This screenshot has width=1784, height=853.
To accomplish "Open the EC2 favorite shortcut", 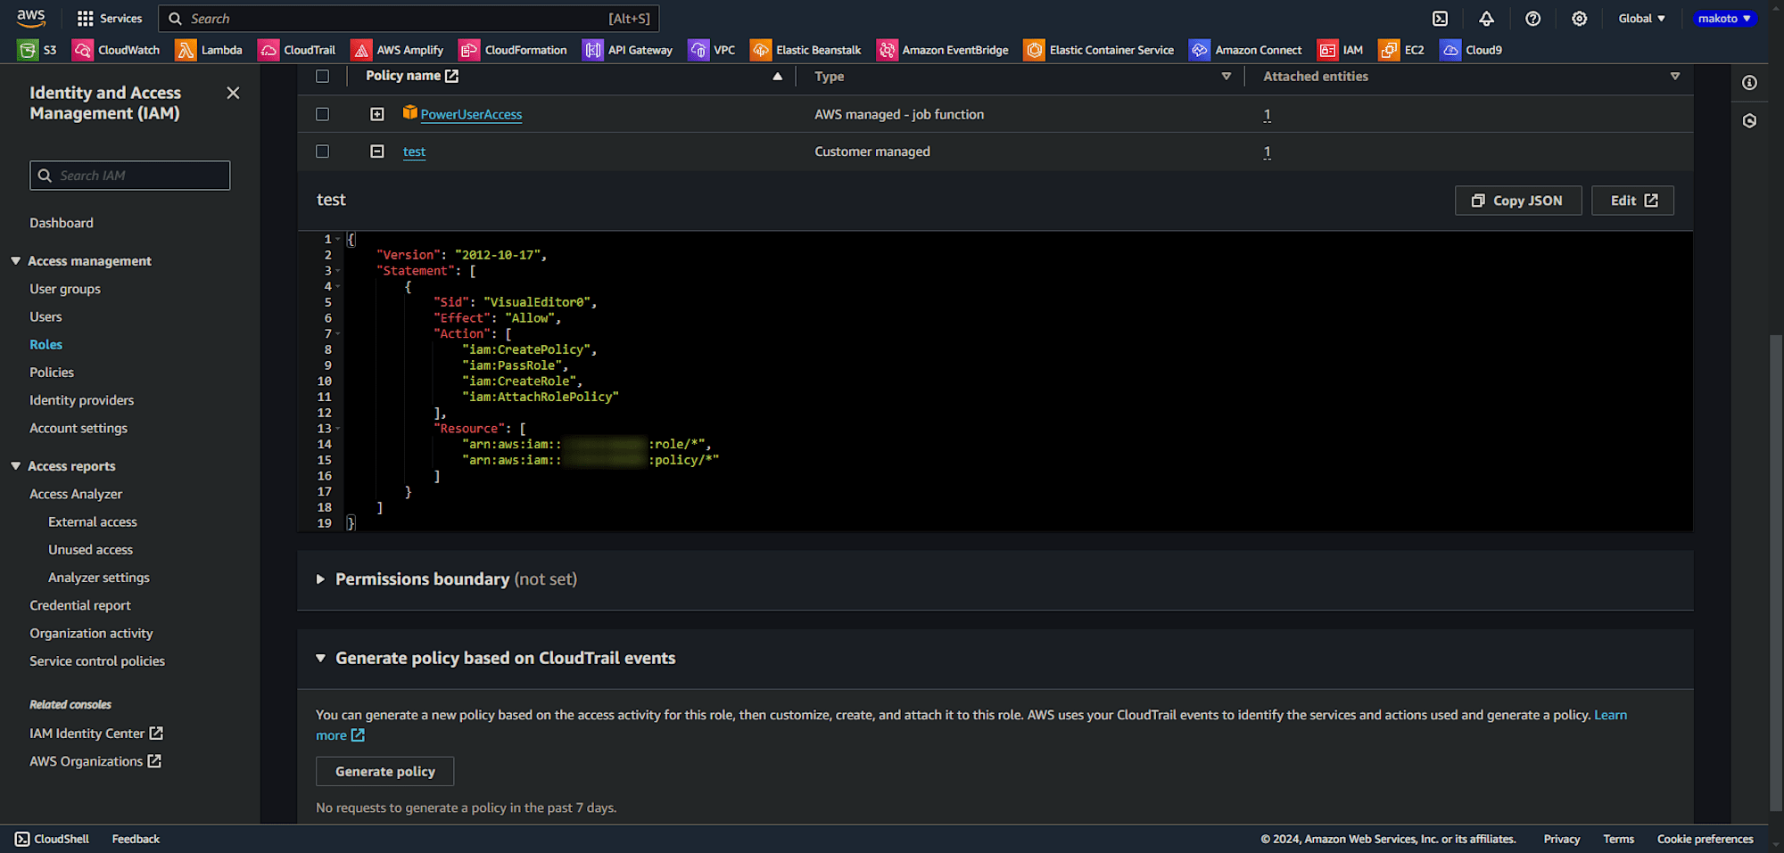I will tap(1401, 50).
